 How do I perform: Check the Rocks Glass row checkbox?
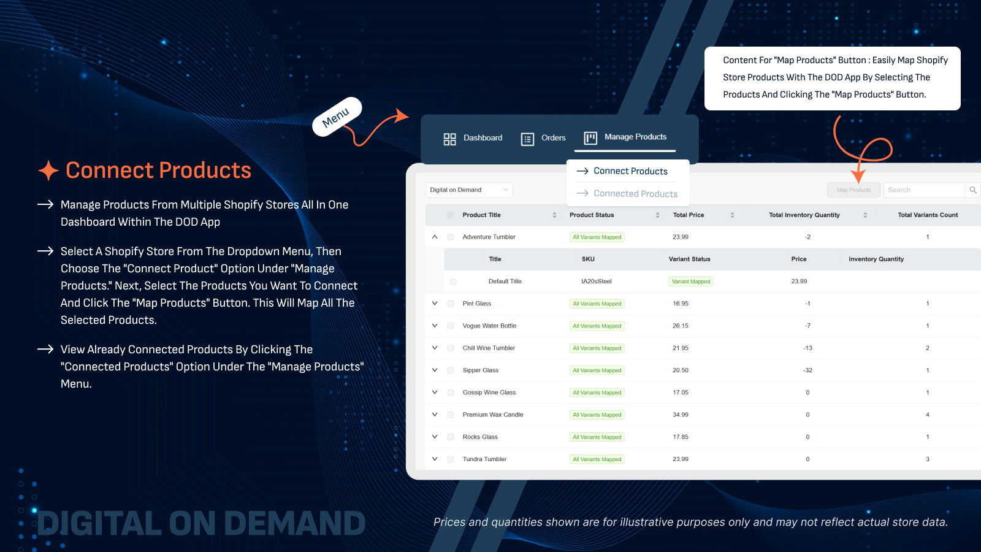tap(451, 437)
